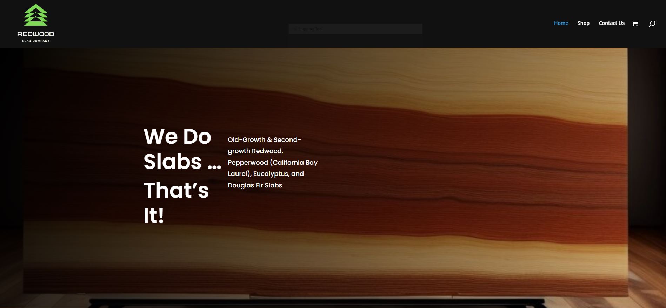Go to the Home menu item
The height and width of the screenshot is (308, 666).
(x=561, y=23)
